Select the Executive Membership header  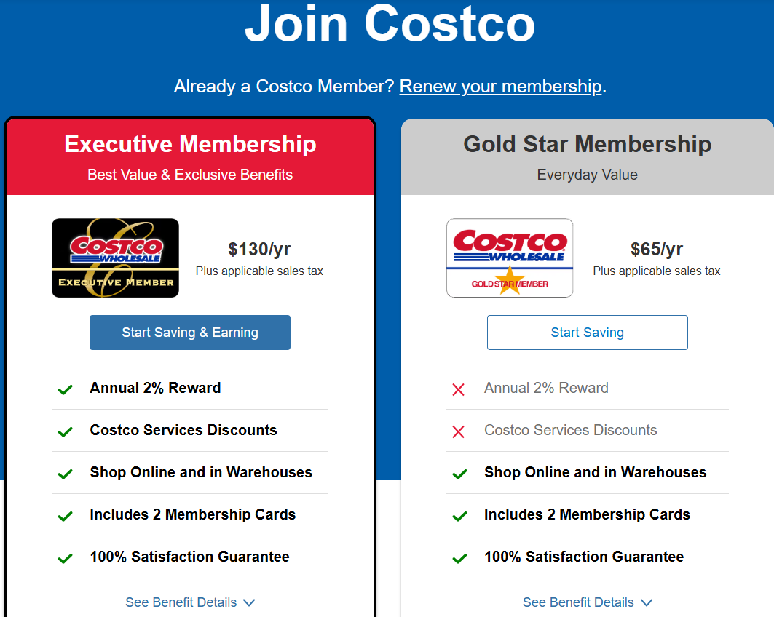click(190, 144)
